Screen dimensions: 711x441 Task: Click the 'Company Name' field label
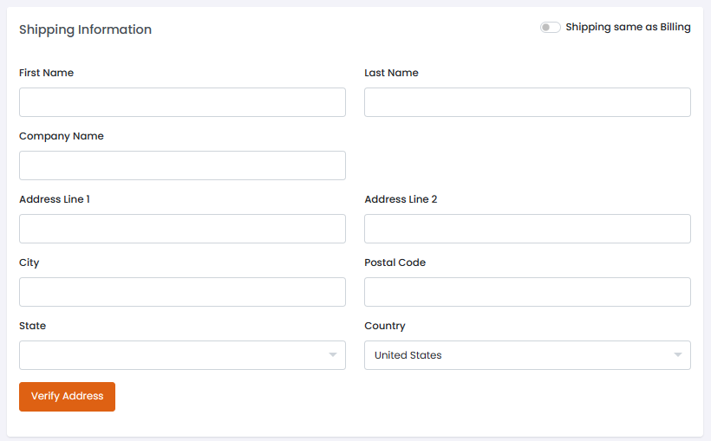pos(61,136)
